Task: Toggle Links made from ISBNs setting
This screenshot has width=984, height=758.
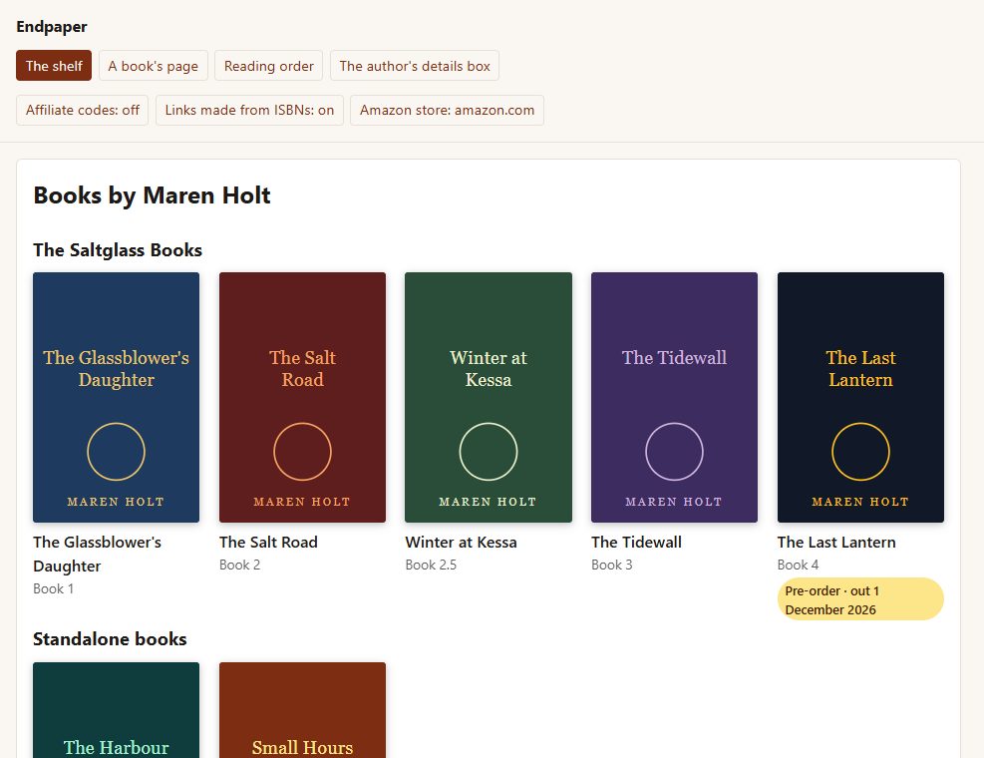Action: point(250,110)
